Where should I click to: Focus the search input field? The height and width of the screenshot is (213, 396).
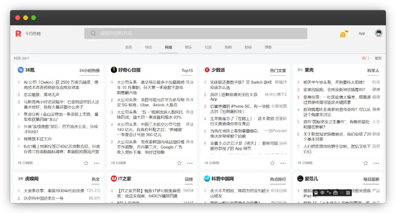[196, 33]
